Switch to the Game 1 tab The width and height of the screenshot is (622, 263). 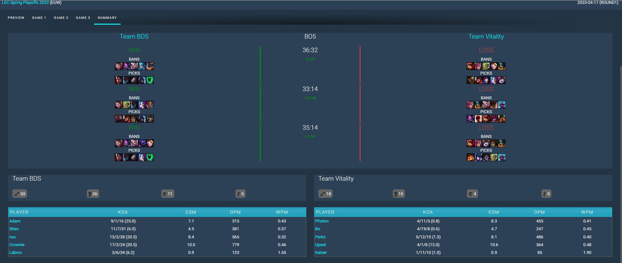coord(39,18)
